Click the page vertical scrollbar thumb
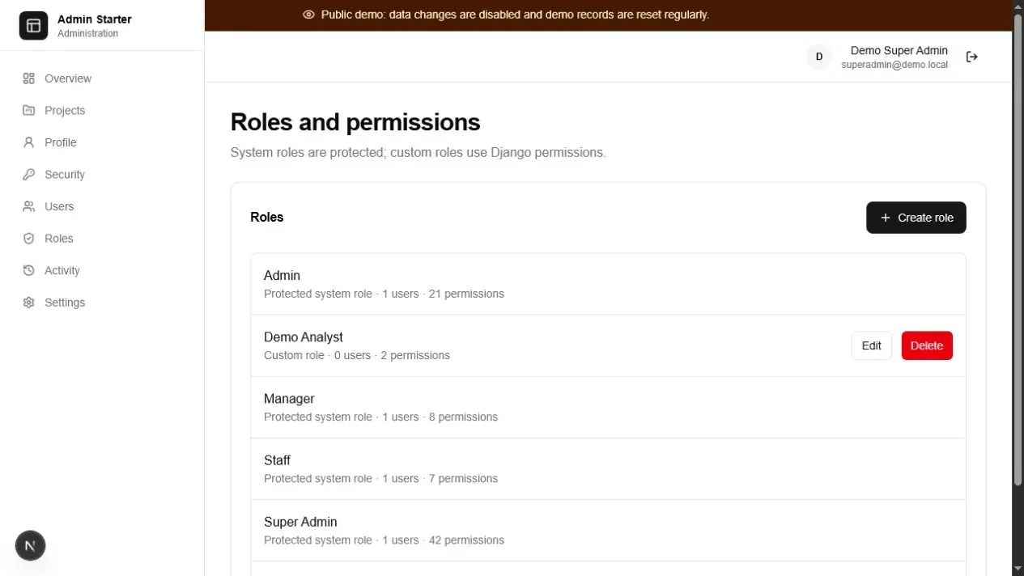 point(1018,249)
